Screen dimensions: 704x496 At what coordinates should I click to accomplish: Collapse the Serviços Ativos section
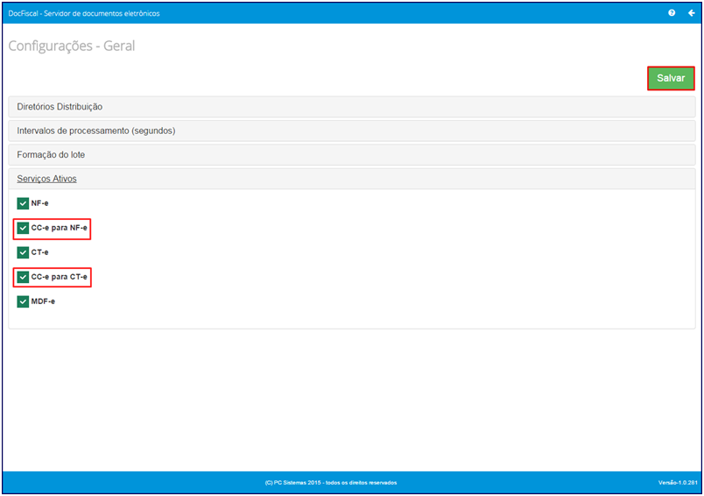tap(351, 179)
